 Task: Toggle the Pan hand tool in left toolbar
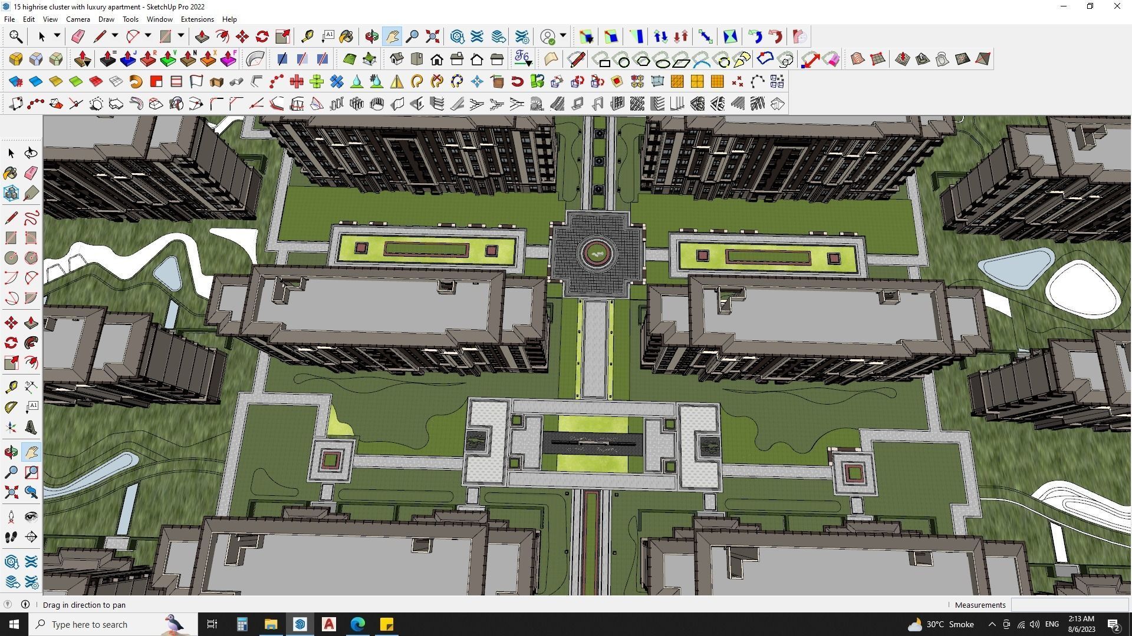click(31, 452)
